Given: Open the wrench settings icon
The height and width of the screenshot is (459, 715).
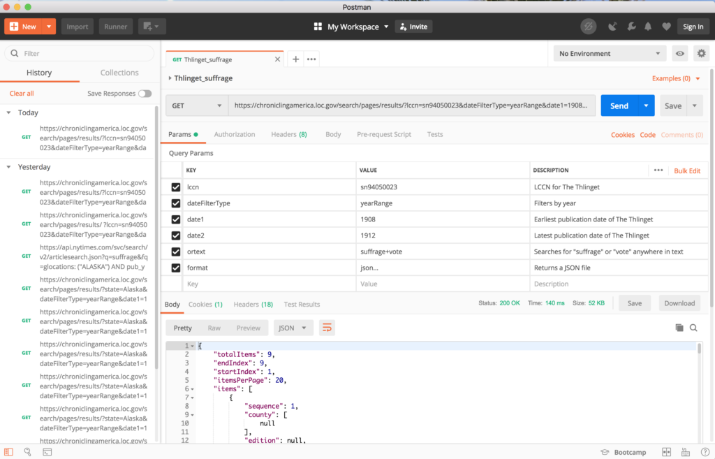Looking at the screenshot, I should pyautogui.click(x=631, y=27).
